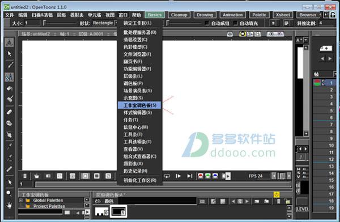Enable the 自动填充 checkbox
The height and width of the screenshot is (222, 340).
click(x=236, y=23)
